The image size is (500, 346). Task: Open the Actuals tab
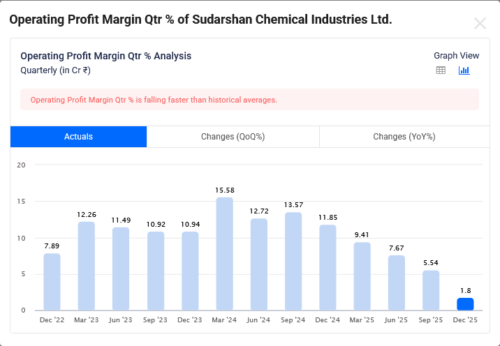pyautogui.click(x=78, y=137)
